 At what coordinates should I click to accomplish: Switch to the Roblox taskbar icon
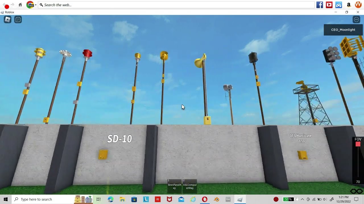pos(240,199)
